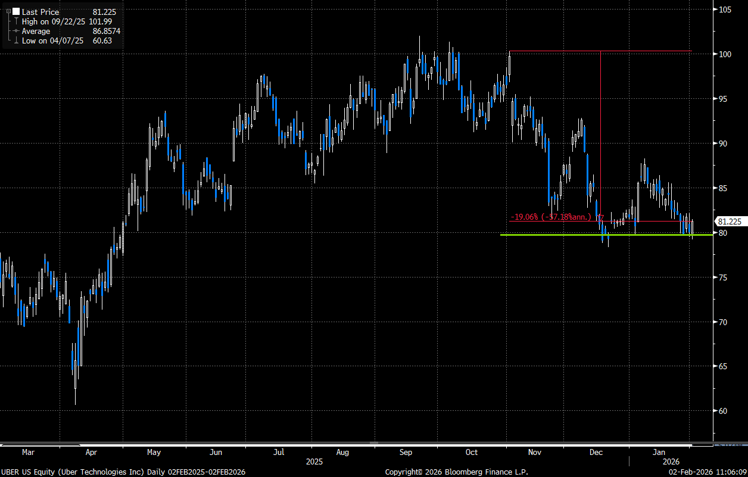The image size is (748, 477).
Task: Click the center grip of the horizontal scrollbar
Action: click(373, 443)
